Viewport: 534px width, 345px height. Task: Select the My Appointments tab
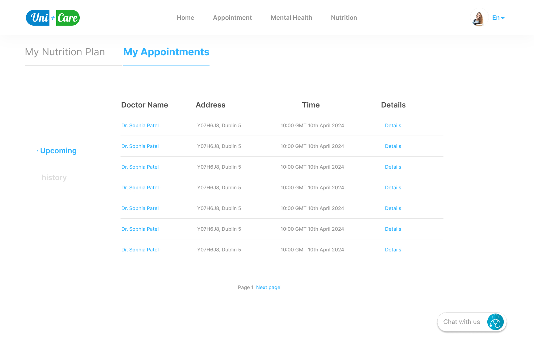pyautogui.click(x=166, y=52)
